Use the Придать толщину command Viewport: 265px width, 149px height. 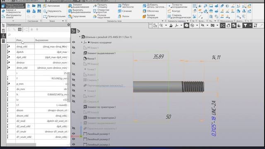pyautogui.click(x=100, y=6)
